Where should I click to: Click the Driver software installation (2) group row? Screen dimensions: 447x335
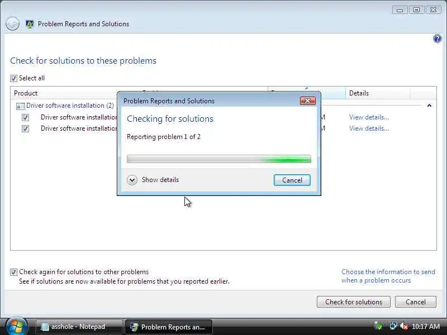click(x=70, y=106)
